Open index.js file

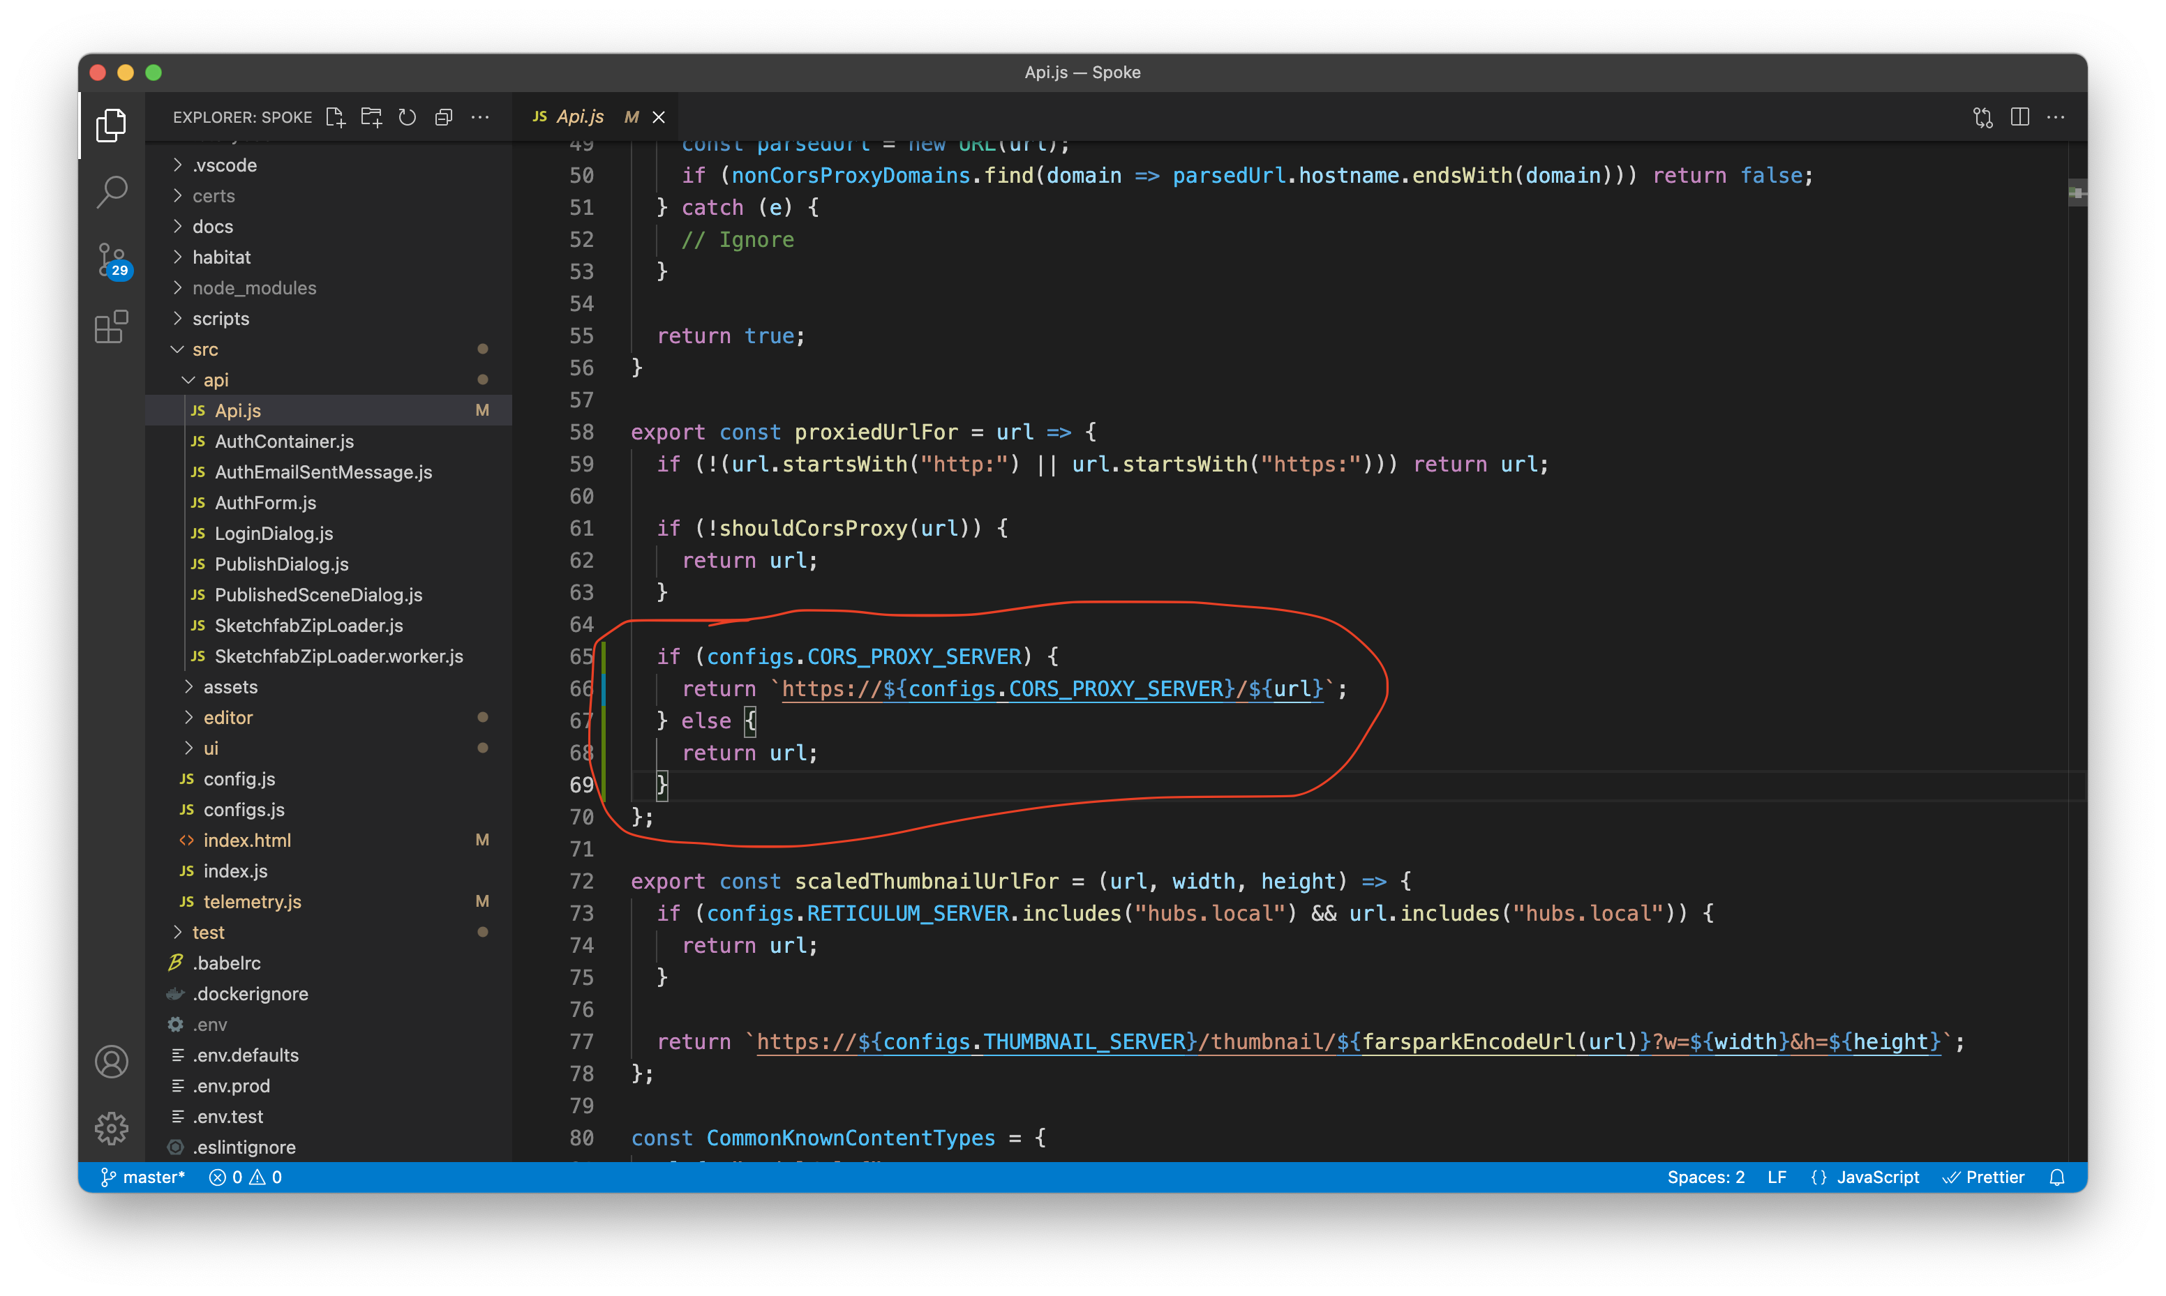click(329, 871)
